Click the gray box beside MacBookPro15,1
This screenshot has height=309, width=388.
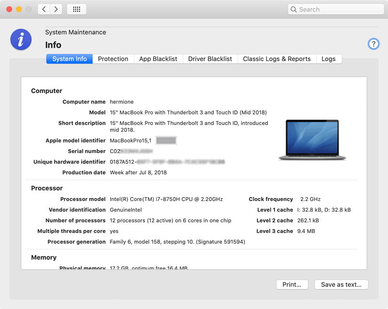tap(166, 140)
